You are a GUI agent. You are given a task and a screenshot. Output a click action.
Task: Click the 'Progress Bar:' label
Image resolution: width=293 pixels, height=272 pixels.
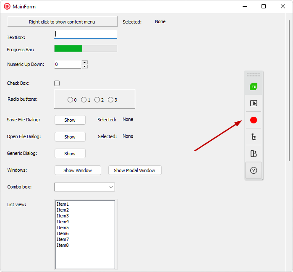(x=21, y=50)
